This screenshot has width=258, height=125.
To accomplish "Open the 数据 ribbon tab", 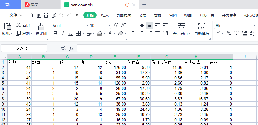I will tap(158, 15).
